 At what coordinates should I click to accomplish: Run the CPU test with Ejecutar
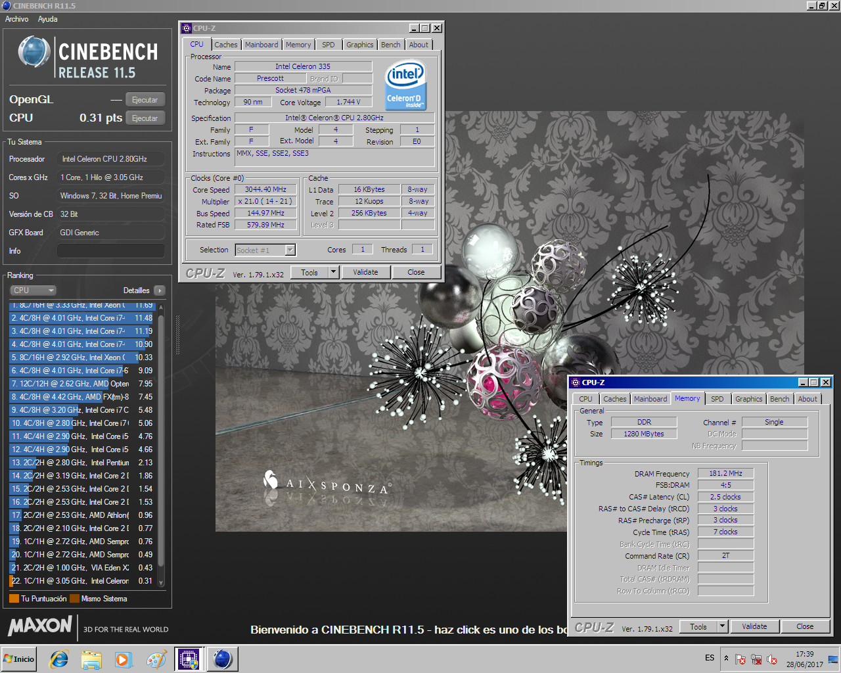[145, 118]
